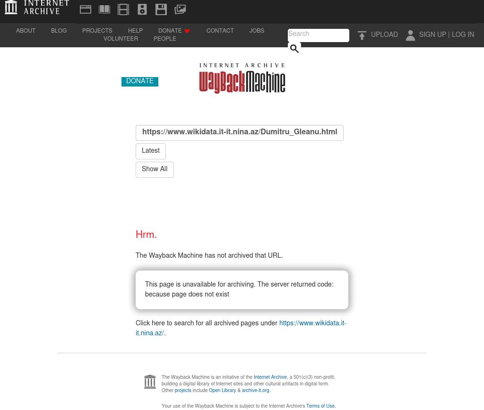
Task: Open the Audio speaker icon
Action: (x=142, y=9)
